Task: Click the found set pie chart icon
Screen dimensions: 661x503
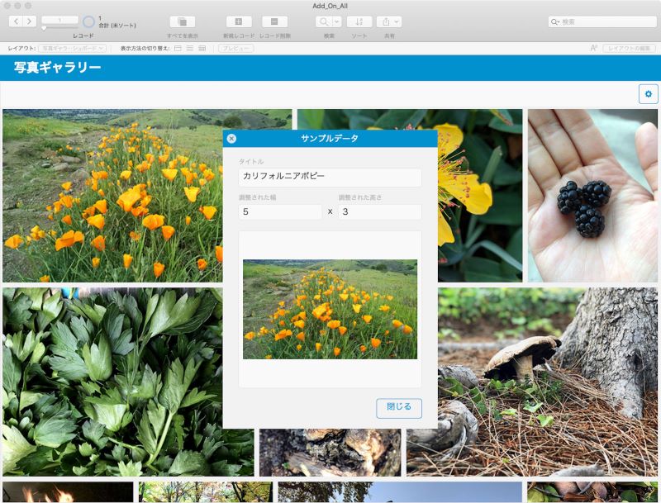Action: click(x=88, y=21)
